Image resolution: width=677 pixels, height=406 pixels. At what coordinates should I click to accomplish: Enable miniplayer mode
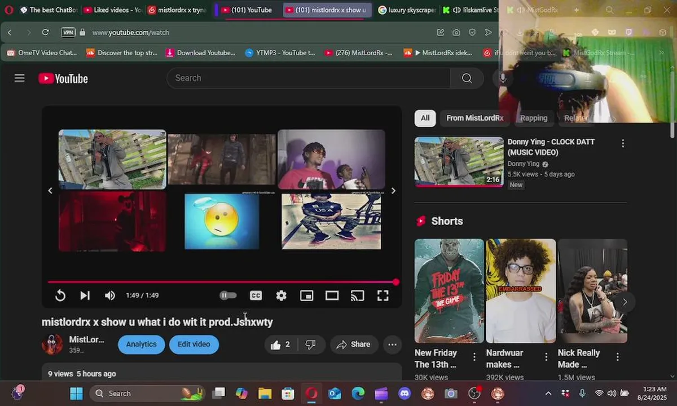306,295
